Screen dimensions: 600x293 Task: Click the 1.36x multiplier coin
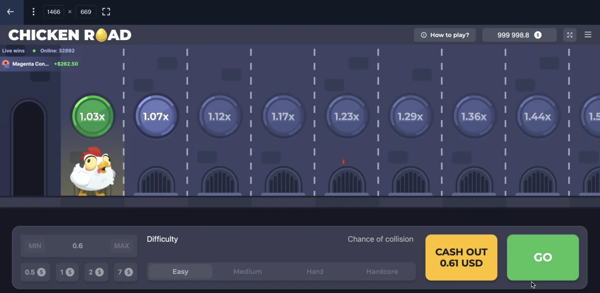pos(474,116)
